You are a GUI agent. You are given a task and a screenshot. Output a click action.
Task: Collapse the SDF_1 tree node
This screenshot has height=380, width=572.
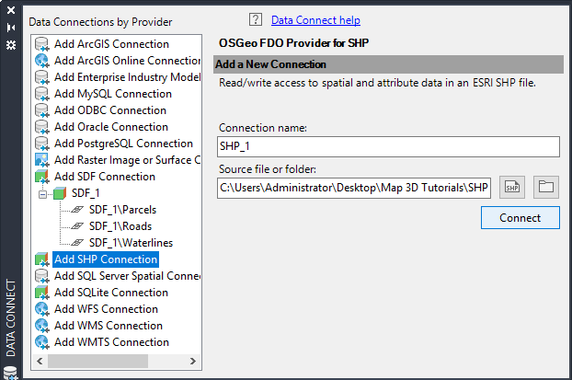point(43,193)
